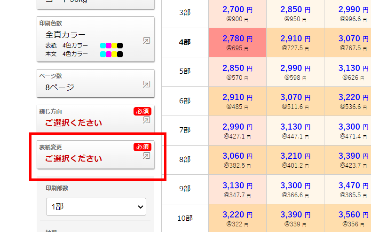Click the expand icon in 綴じ方向 panel

pyautogui.click(x=146, y=120)
